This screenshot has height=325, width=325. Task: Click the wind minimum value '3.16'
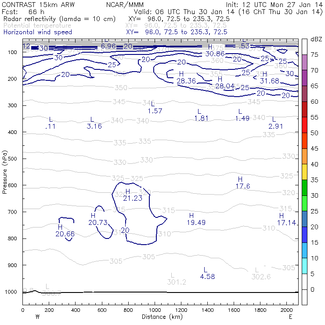(x=94, y=126)
